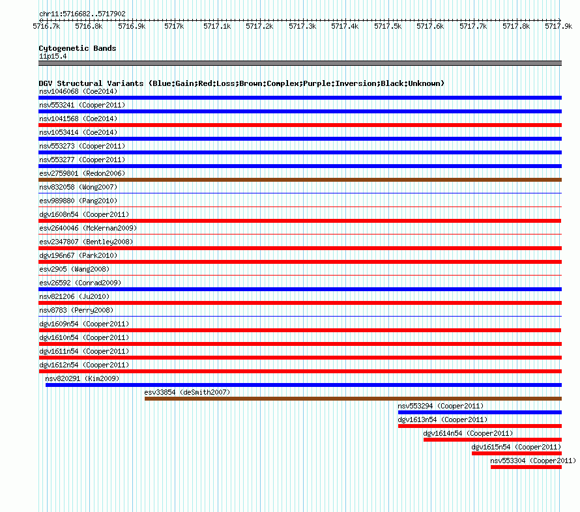Image resolution: width=580 pixels, height=512 pixels.
Task: Click dgv196n67 (Park2010) label
Action: point(78,255)
